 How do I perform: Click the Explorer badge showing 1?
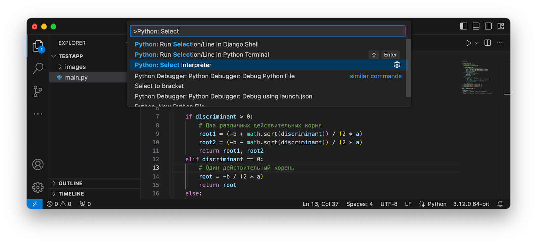click(x=41, y=50)
